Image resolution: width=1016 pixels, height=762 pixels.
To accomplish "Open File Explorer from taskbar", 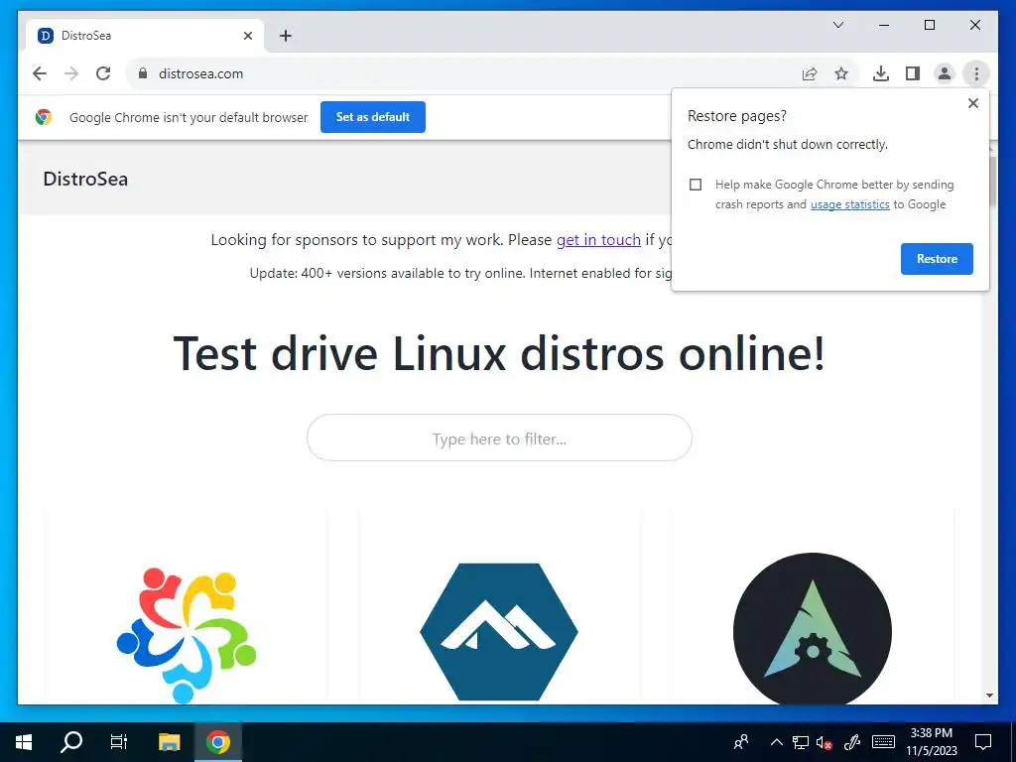I will pos(169,742).
